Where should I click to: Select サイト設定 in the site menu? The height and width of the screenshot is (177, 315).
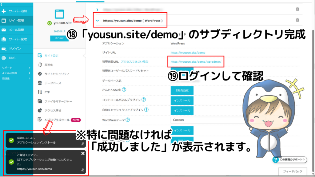[x=51, y=56]
